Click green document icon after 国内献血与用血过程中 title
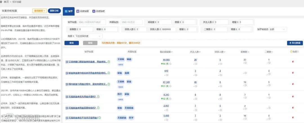304x123 pixels. pyautogui.click(x=109, y=84)
